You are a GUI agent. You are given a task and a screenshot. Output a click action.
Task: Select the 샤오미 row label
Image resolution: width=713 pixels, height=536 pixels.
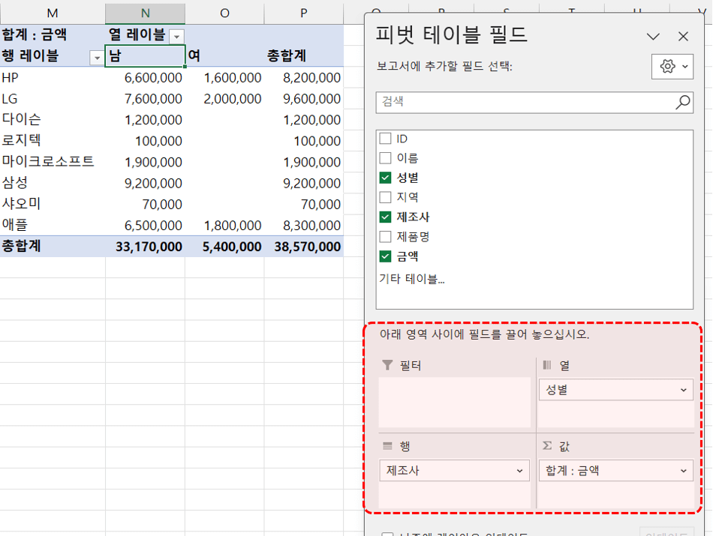pos(53,204)
